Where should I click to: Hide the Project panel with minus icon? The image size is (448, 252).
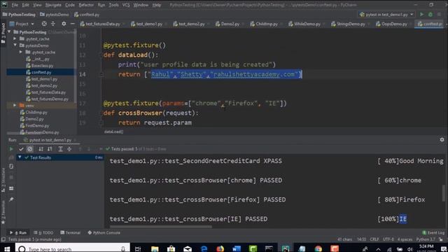point(72,24)
